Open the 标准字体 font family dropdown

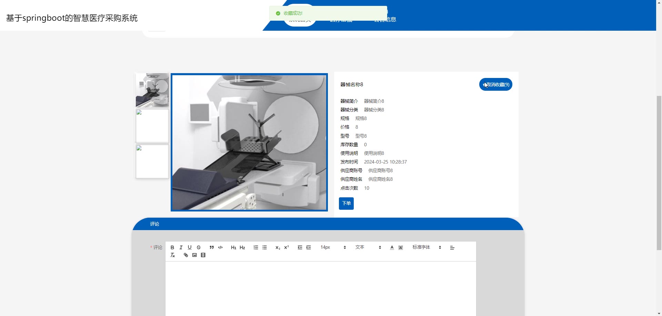(x=427, y=247)
